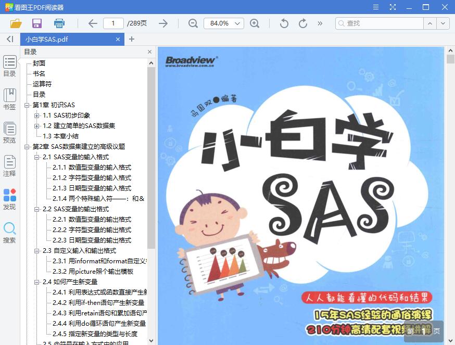Viewport: 455px width, 345px height.
Task: Rotate page clockwise
Action: click(x=303, y=23)
